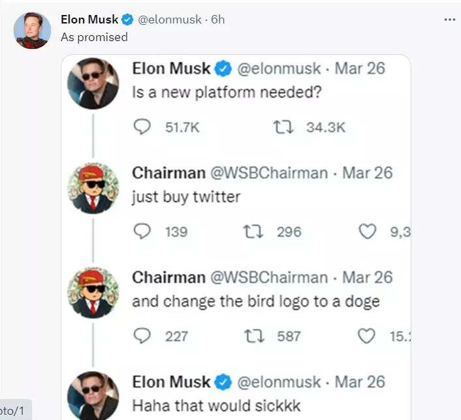The height and width of the screenshot is (420, 461).
Task: Open the Chairman avatar beside "just buy twitter"
Action: tap(93, 188)
